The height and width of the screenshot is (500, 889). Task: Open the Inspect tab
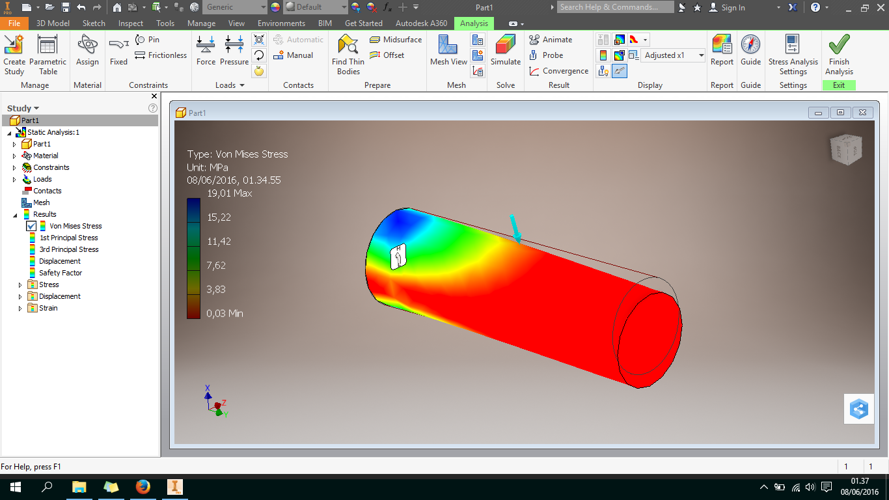(131, 23)
